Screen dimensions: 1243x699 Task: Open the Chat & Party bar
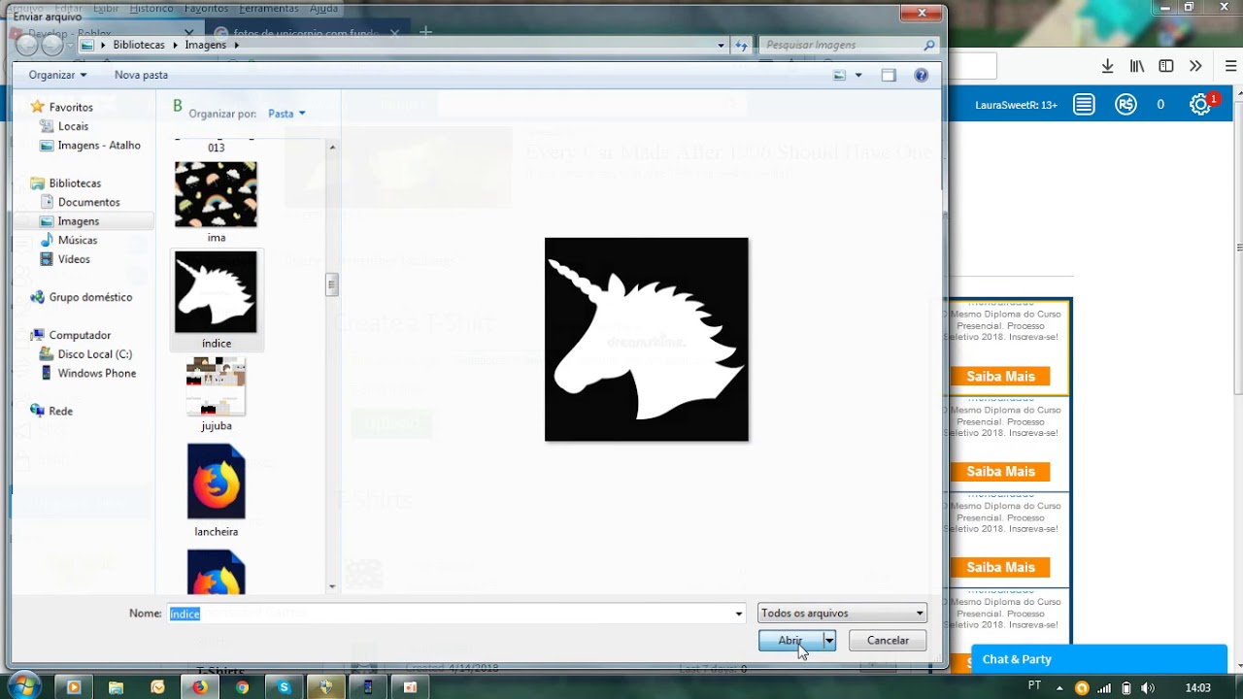pos(1099,659)
